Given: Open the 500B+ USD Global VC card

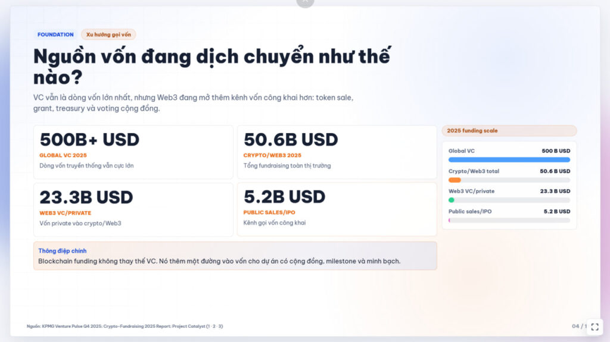Looking at the screenshot, I should click(x=133, y=152).
